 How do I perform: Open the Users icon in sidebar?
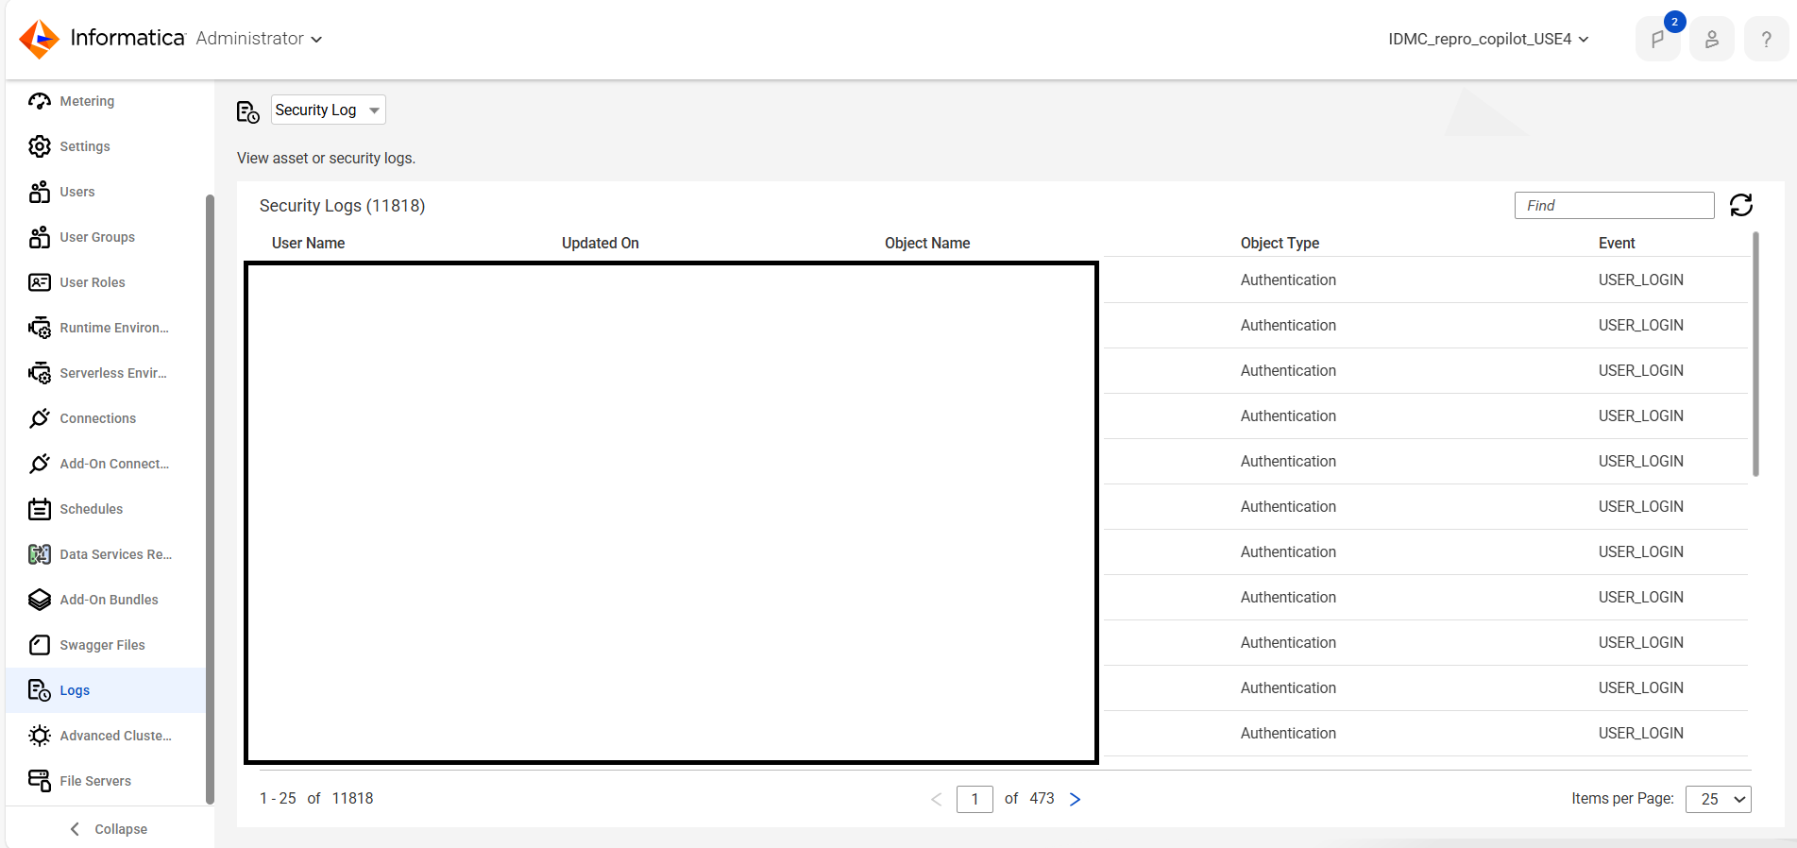point(40,192)
